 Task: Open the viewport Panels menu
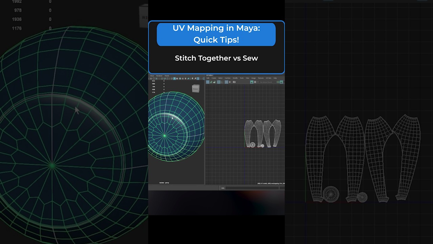pyautogui.click(x=167, y=76)
